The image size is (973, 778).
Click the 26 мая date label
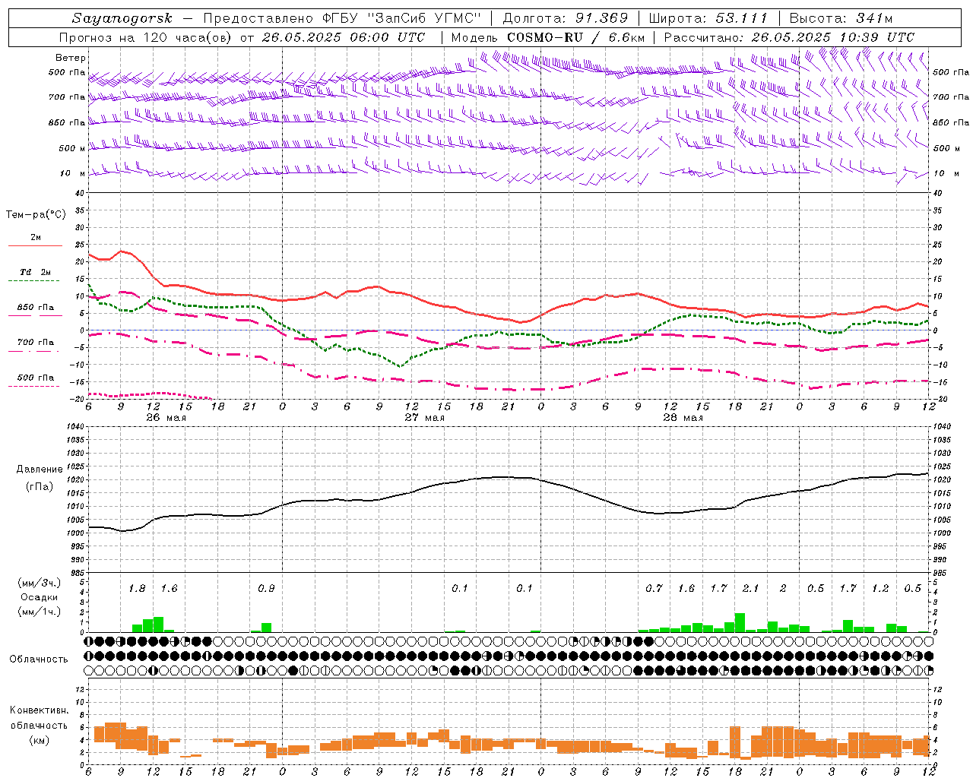point(166,418)
